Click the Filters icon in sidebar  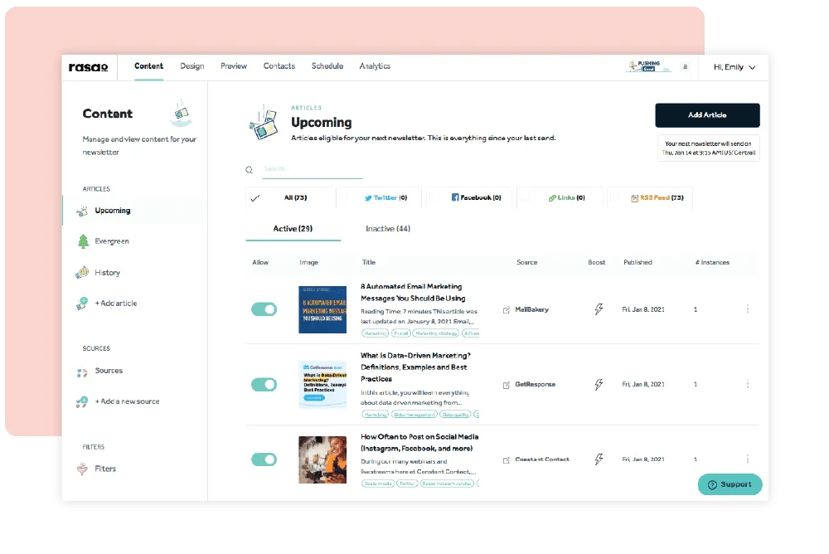[x=82, y=469]
